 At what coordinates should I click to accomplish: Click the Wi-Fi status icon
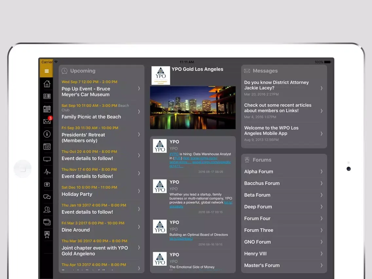[56, 62]
